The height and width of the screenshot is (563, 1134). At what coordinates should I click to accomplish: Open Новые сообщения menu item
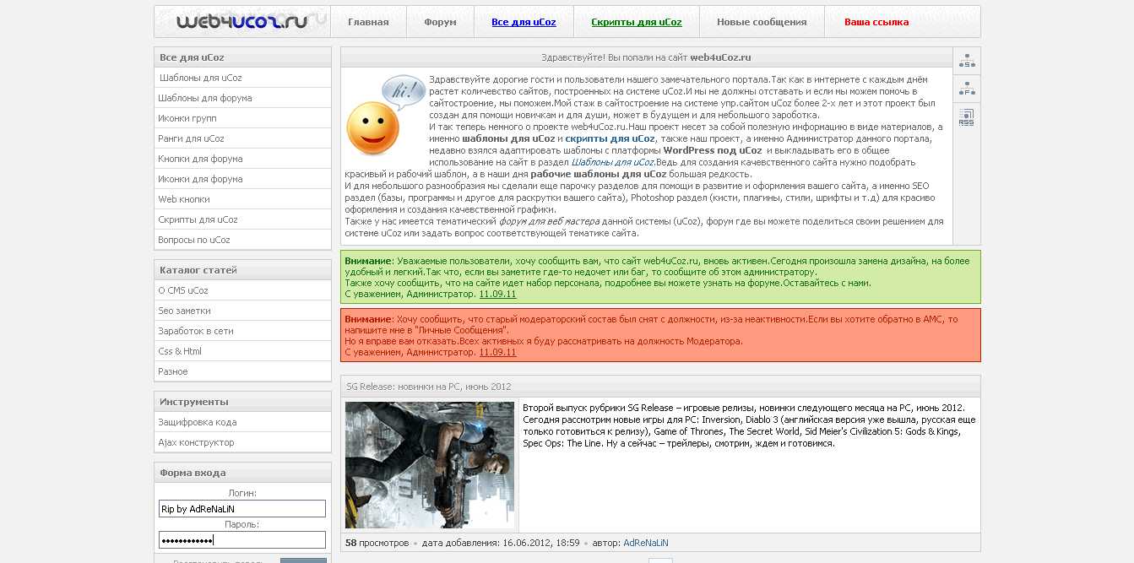pyautogui.click(x=761, y=21)
